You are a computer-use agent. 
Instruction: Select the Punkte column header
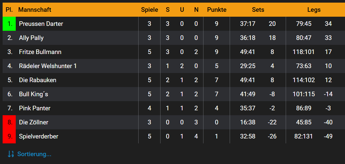pyautogui.click(x=217, y=10)
